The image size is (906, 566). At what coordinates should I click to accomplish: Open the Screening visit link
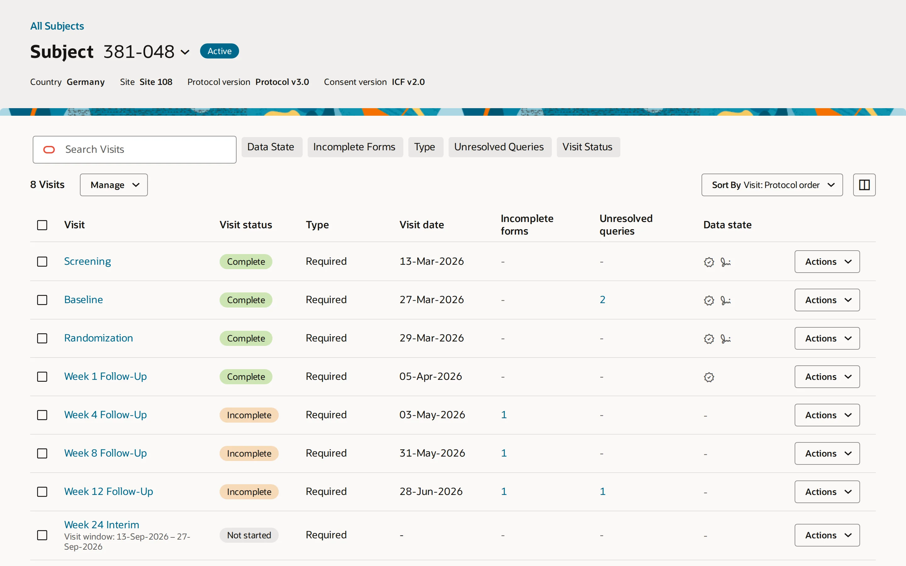coord(87,261)
